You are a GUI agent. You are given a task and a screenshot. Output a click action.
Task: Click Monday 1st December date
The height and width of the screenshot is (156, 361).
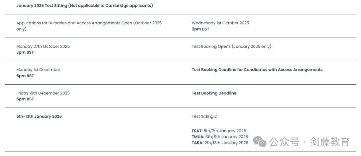click(x=38, y=70)
